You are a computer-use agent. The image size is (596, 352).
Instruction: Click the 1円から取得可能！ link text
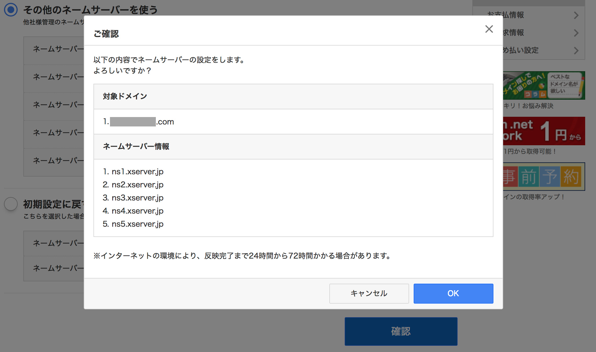(x=530, y=152)
